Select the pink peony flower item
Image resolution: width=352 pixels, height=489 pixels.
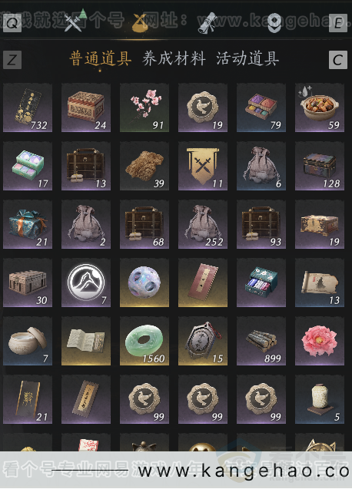(320, 341)
